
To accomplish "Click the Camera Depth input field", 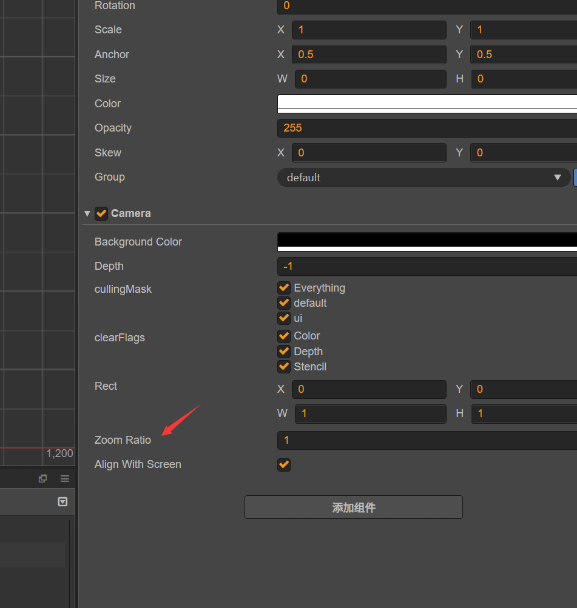I will pyautogui.click(x=427, y=266).
